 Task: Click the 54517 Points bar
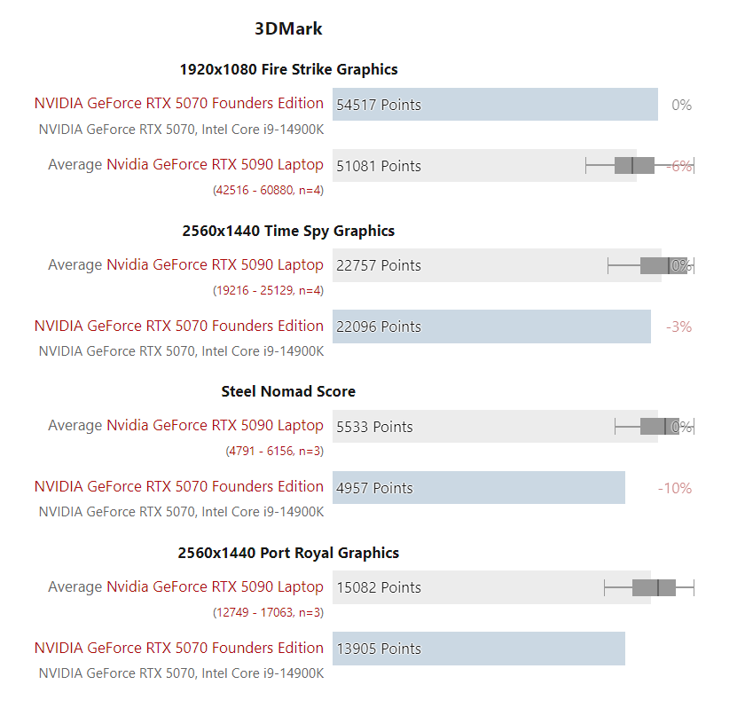[495, 105]
